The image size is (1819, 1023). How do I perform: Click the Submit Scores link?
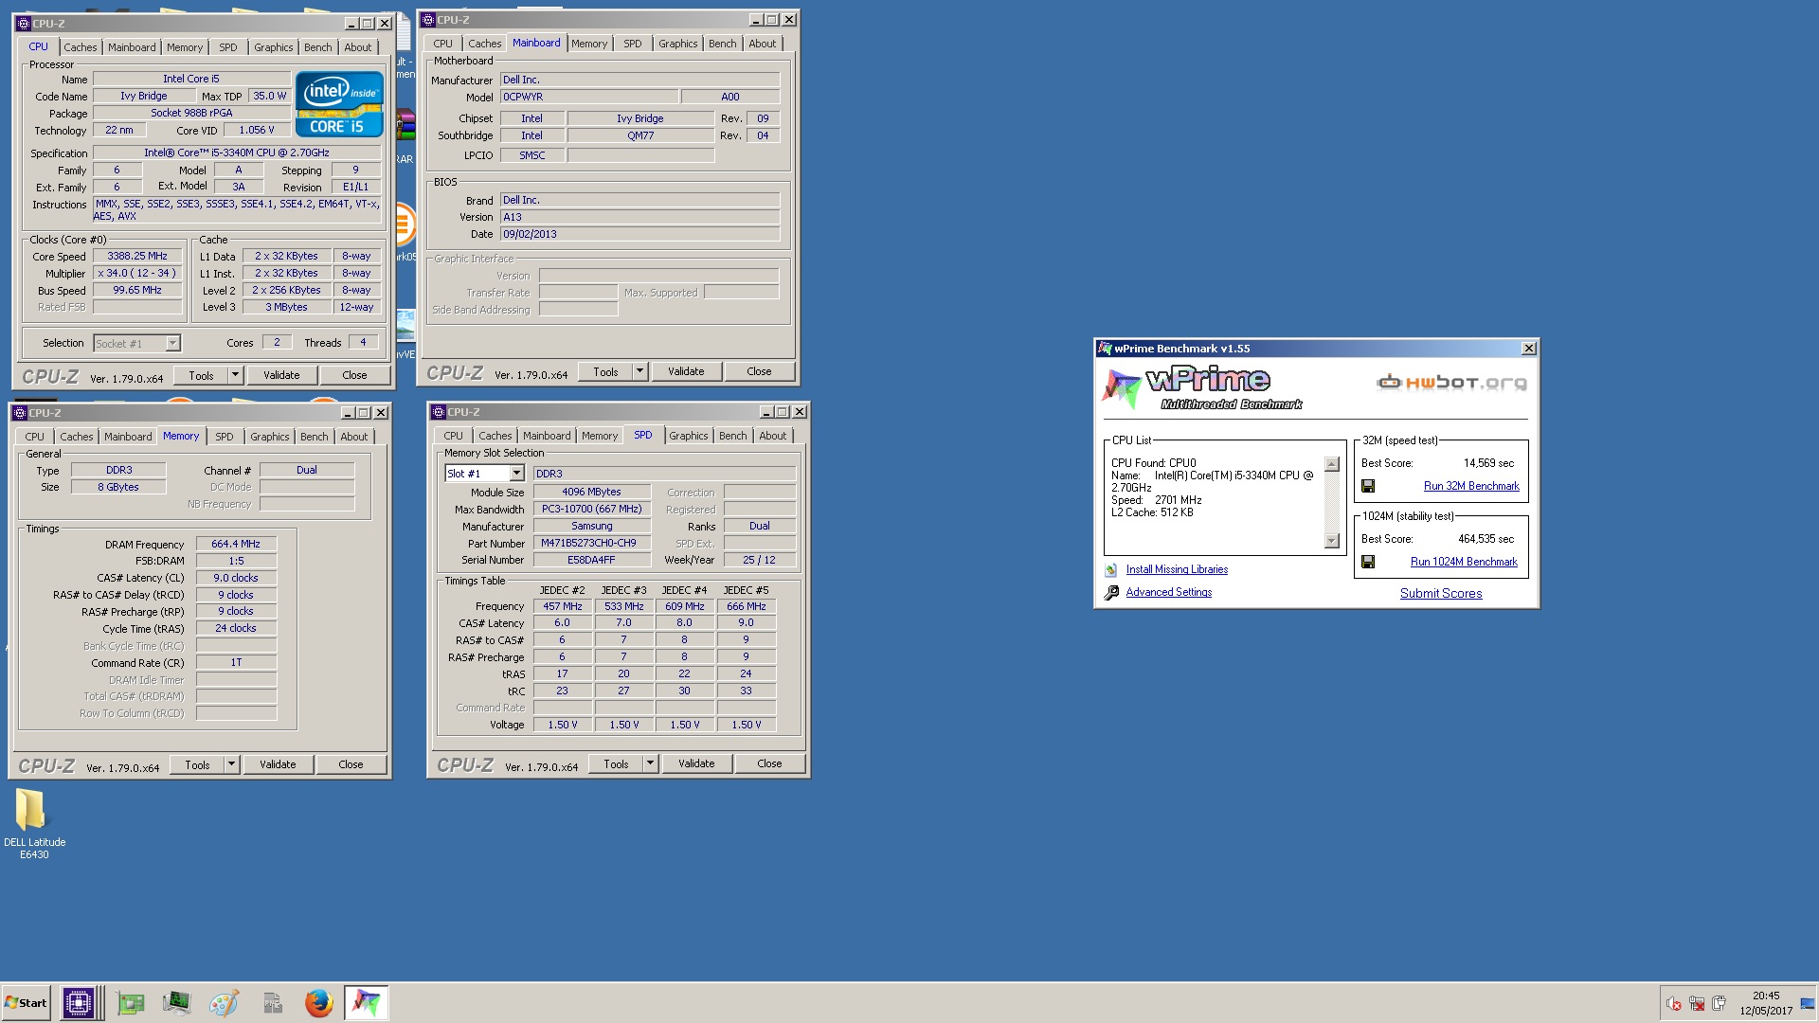1441,594
